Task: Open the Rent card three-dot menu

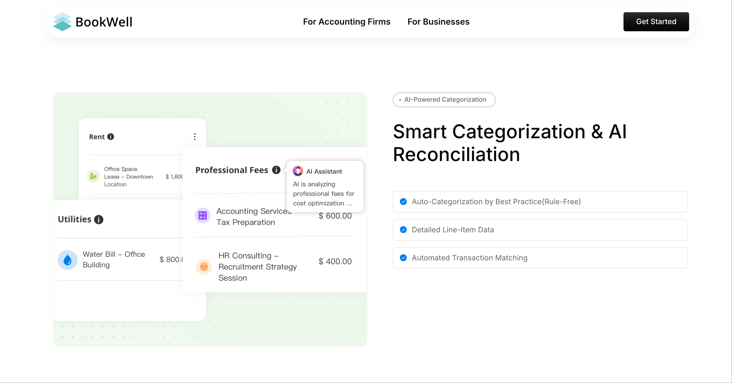Action: [x=195, y=137]
